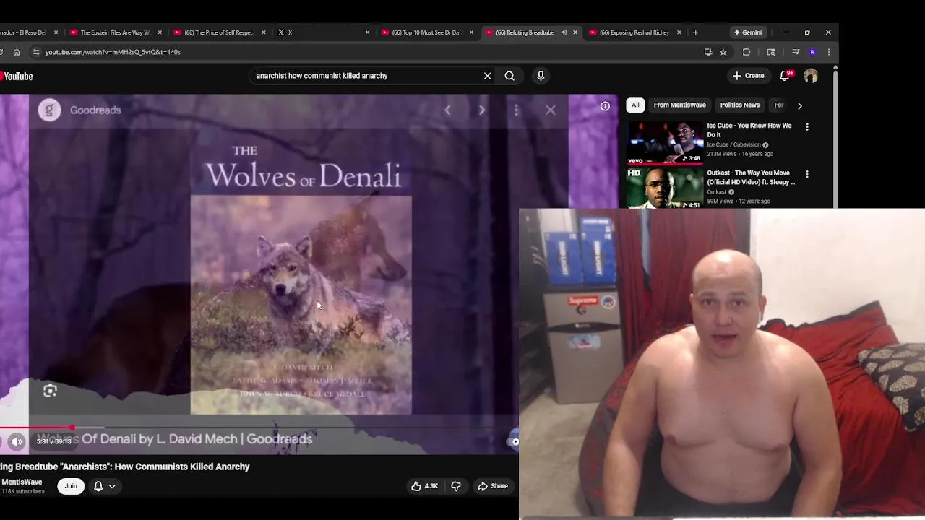Dislike the video
The height and width of the screenshot is (520, 925).
tap(456, 486)
